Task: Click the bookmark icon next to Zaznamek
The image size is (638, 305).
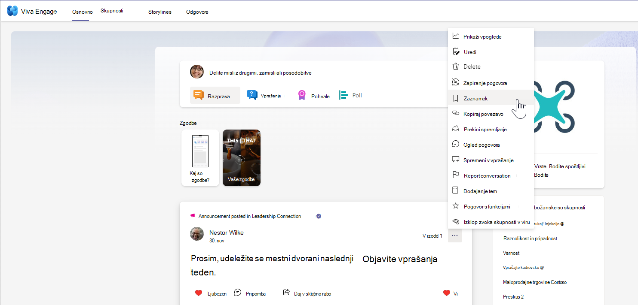Action: tap(456, 98)
